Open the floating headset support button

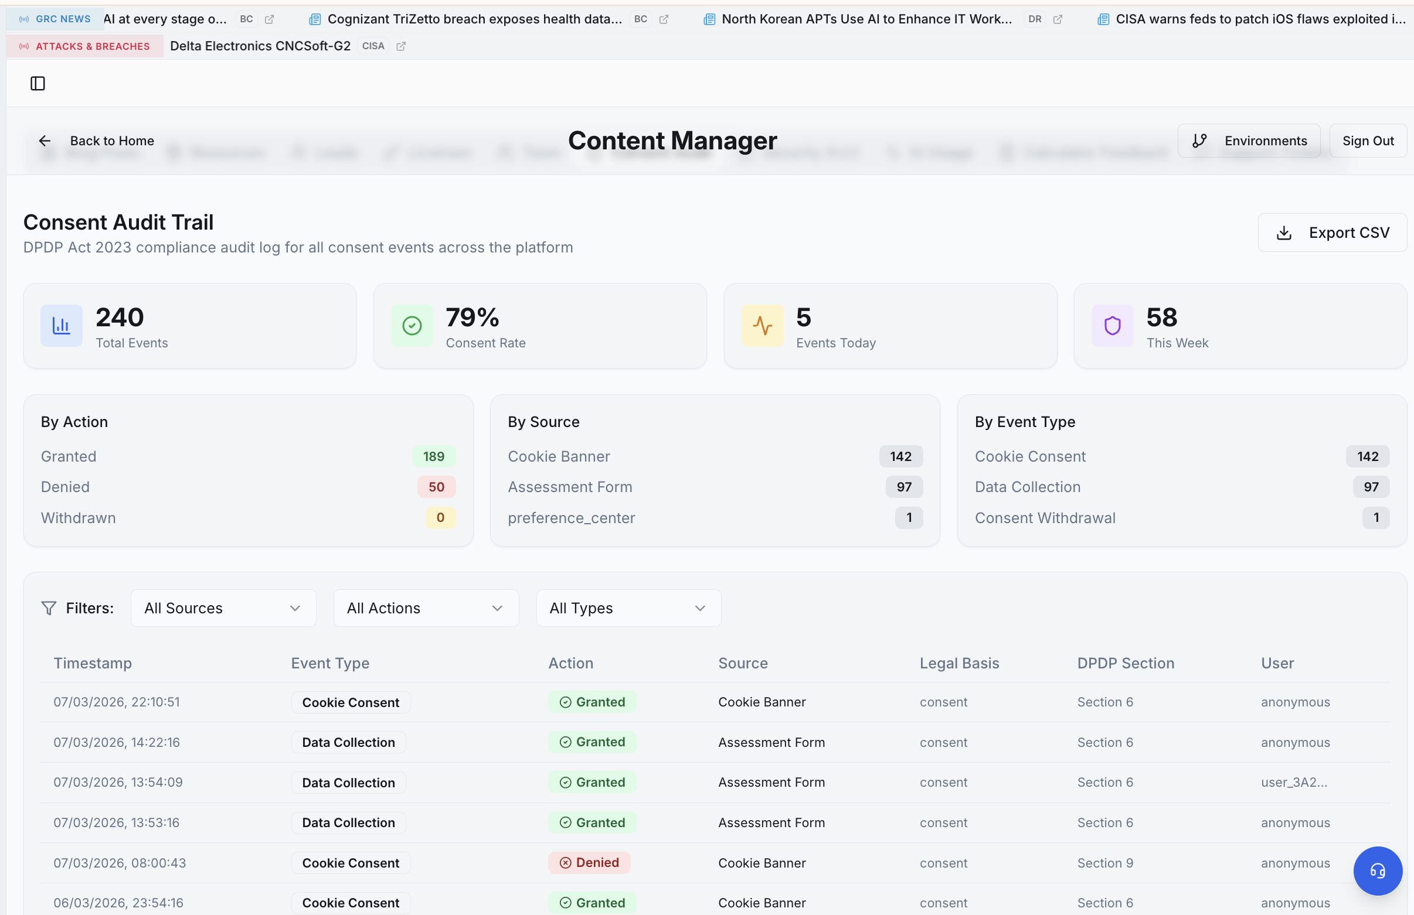coord(1377,871)
